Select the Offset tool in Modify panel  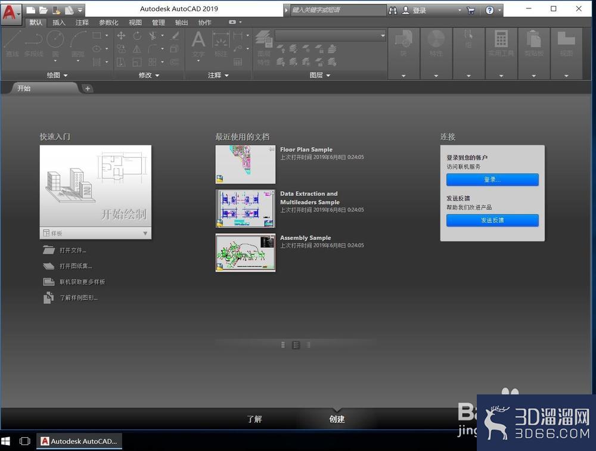(x=175, y=62)
